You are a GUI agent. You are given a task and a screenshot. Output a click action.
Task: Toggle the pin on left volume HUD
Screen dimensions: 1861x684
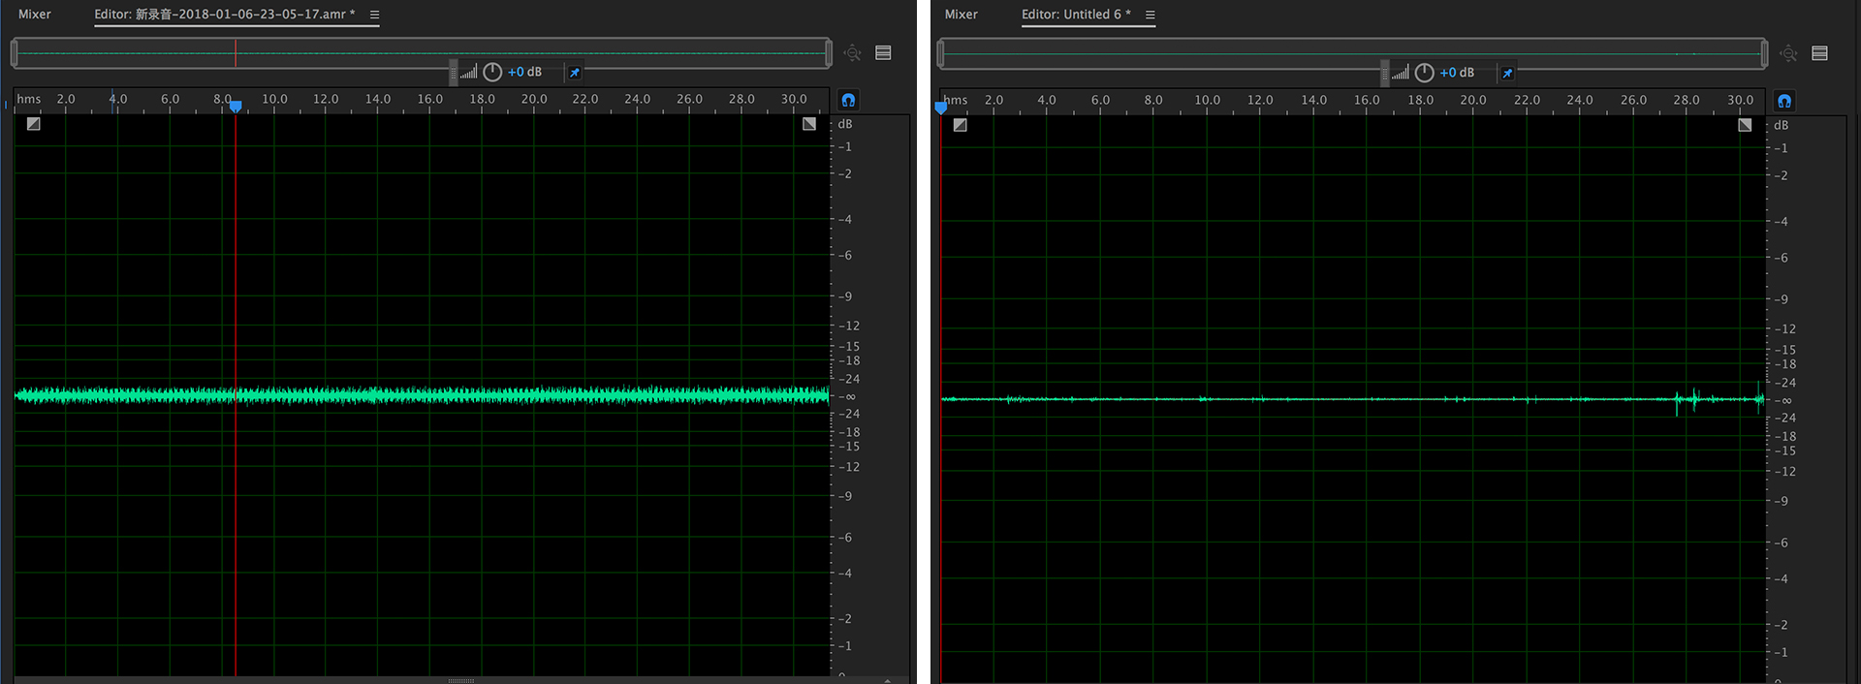574,73
